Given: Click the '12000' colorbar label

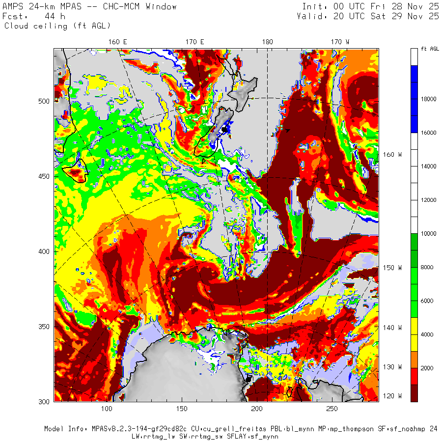Looking at the screenshot, I should [x=428, y=200].
